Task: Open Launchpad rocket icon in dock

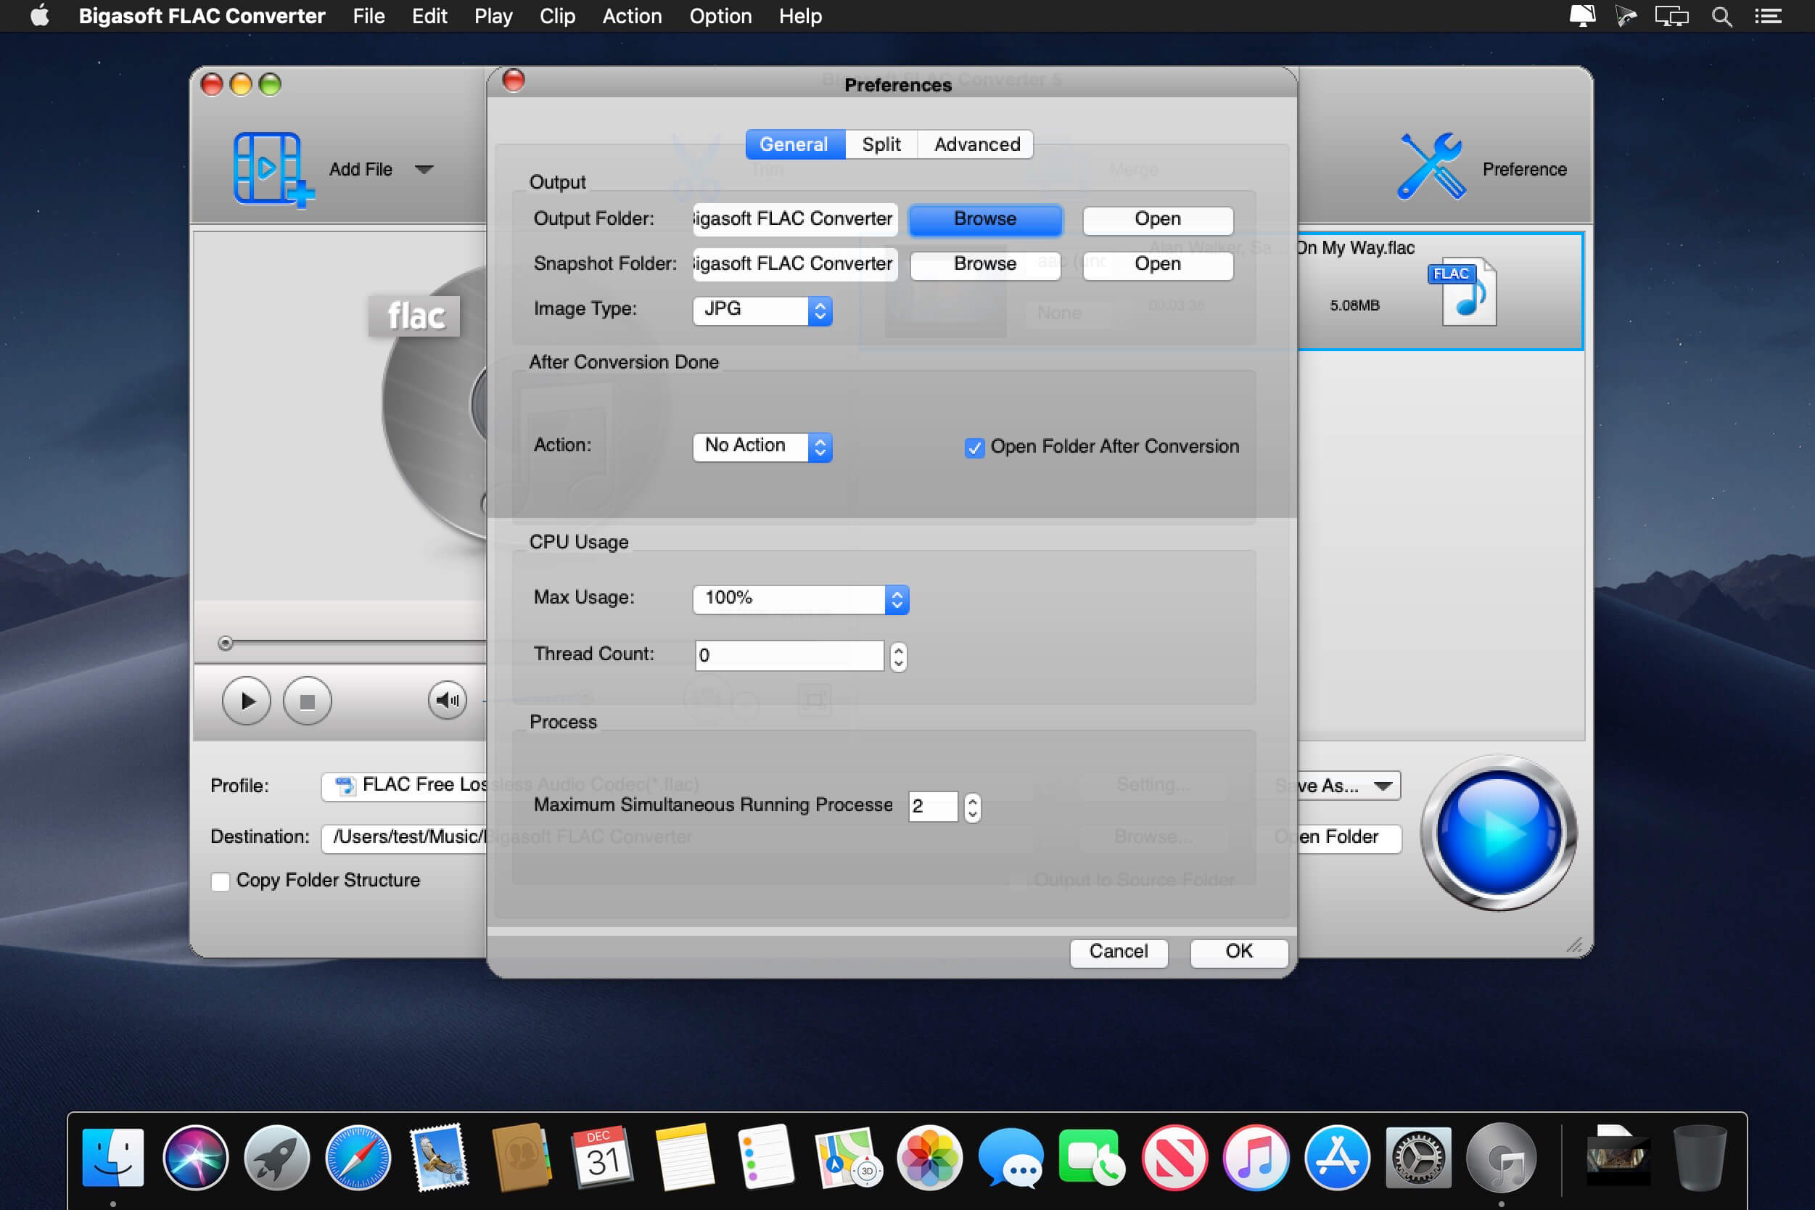Action: pyautogui.click(x=277, y=1157)
